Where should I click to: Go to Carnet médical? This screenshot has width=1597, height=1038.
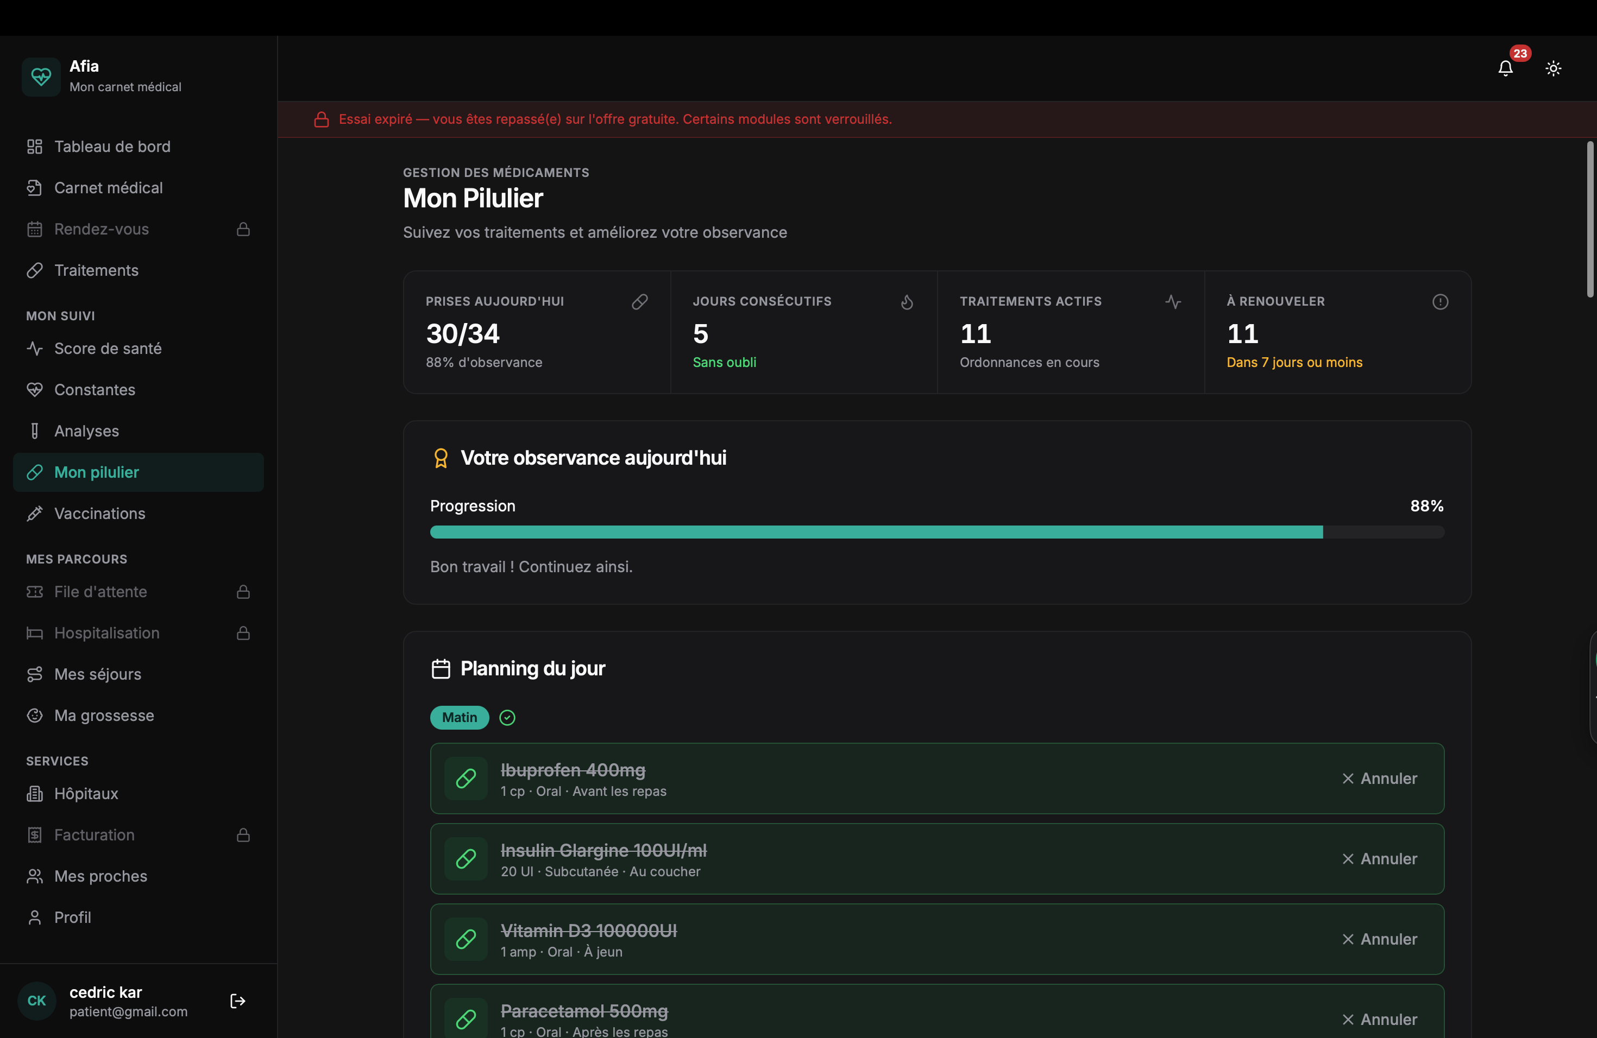click(138, 188)
